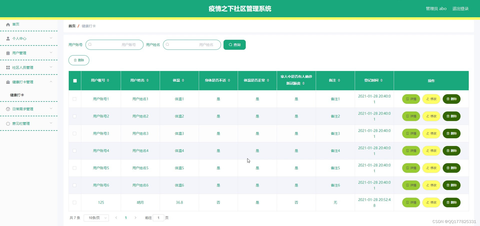Sort by 身体是否不适 using the column sort arrows
The image size is (480, 226).
229,80
